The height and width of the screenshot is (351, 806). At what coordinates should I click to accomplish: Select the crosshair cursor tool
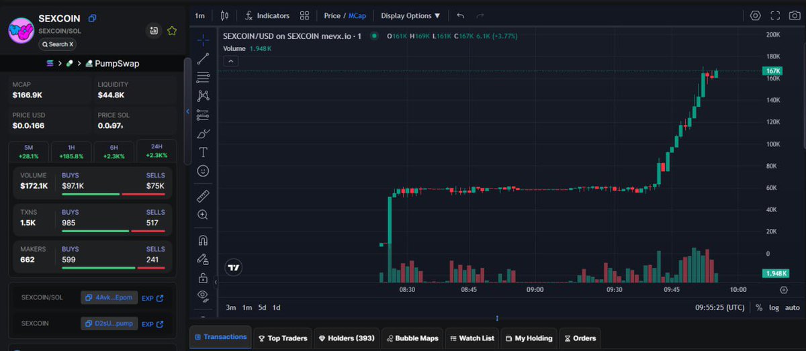203,40
